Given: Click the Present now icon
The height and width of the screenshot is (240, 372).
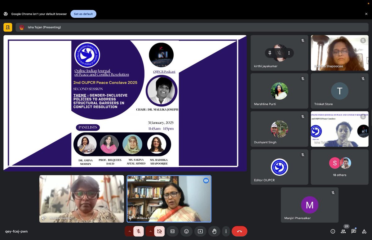Looking at the screenshot, I should click(200, 231).
